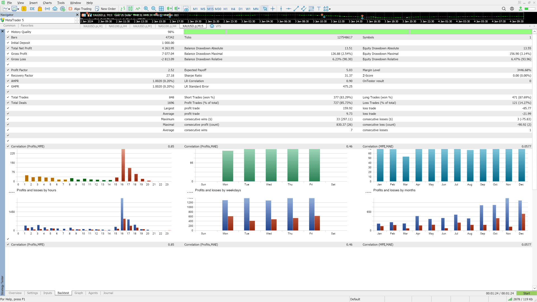Click the Signals broadcast icon
537x302 pixels.
[47, 9]
